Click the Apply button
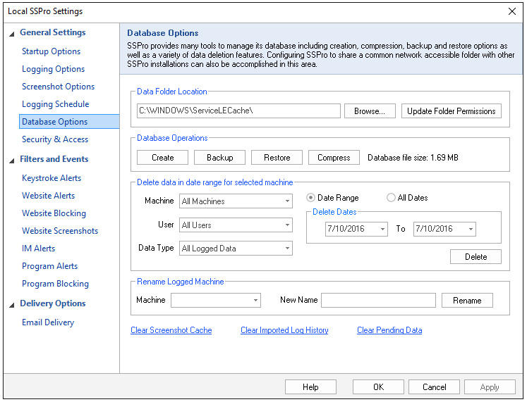This screenshot has height=402, width=527. [490, 387]
